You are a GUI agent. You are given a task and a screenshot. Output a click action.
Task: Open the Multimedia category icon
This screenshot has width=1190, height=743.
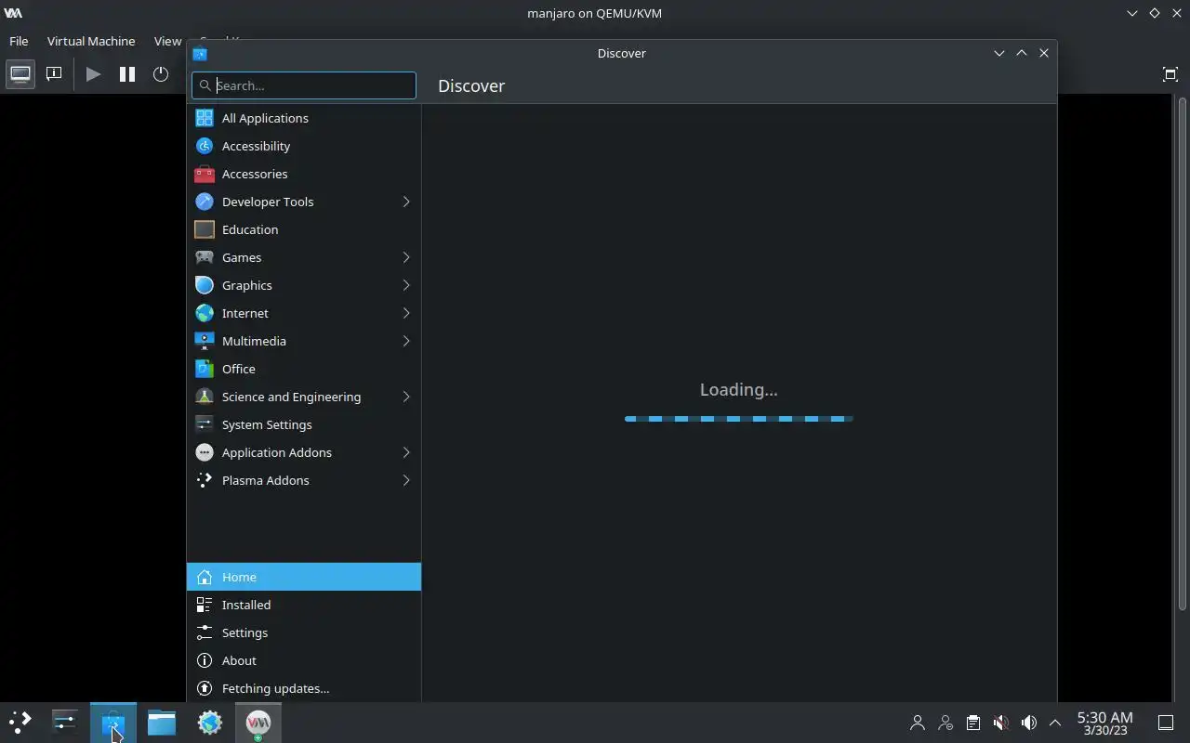(205, 341)
